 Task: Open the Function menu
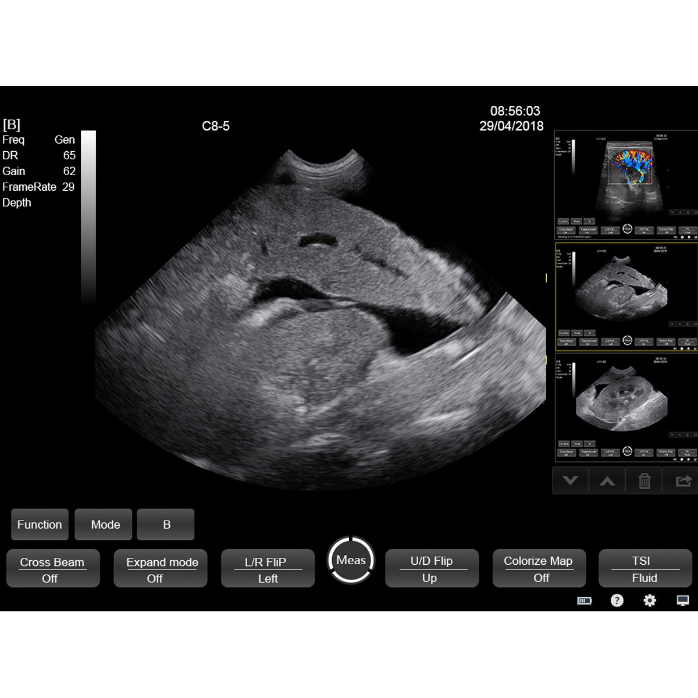pyautogui.click(x=40, y=525)
